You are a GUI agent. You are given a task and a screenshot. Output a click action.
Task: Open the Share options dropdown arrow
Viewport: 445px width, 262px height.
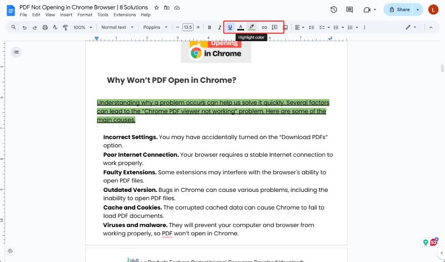[x=418, y=9]
